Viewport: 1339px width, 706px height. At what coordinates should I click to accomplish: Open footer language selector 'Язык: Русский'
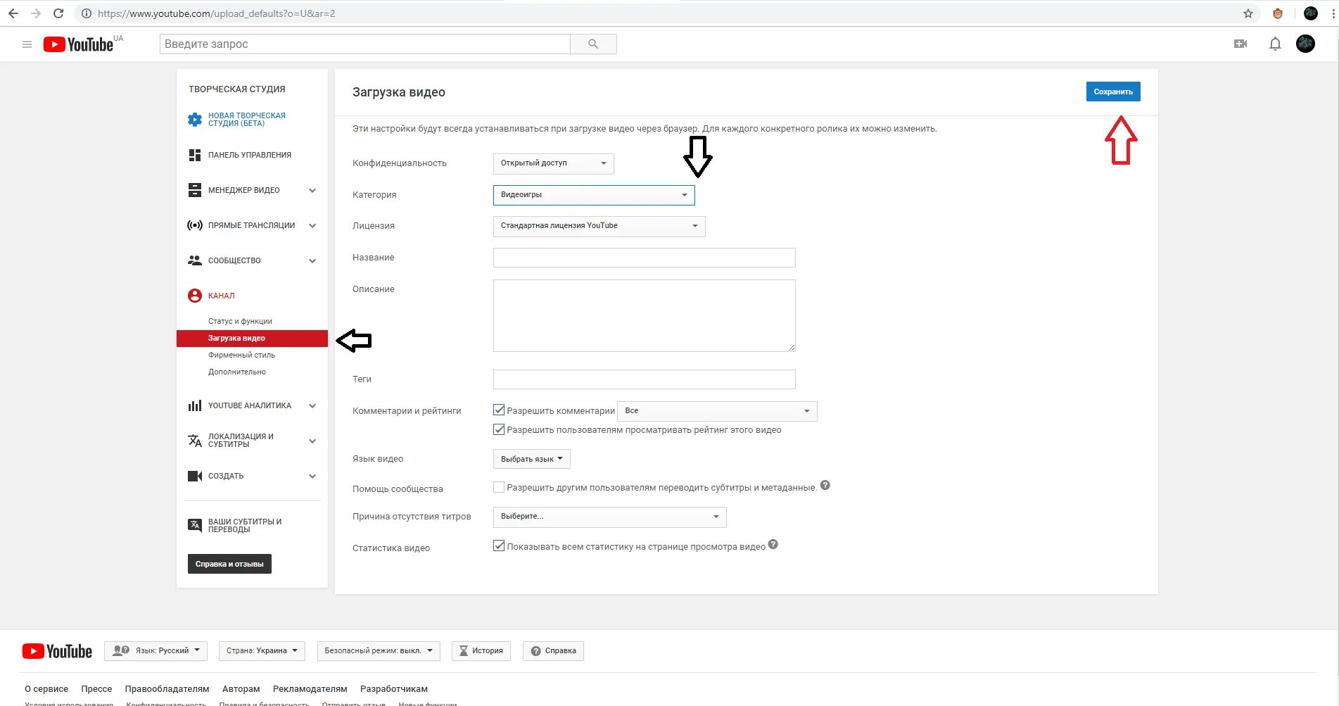click(x=156, y=651)
